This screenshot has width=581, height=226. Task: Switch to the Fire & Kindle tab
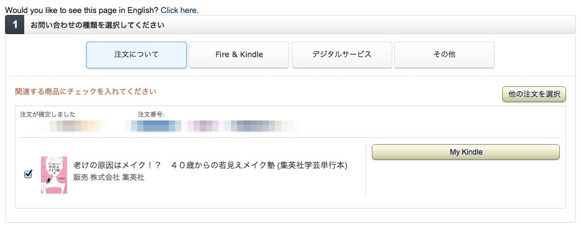coord(239,55)
